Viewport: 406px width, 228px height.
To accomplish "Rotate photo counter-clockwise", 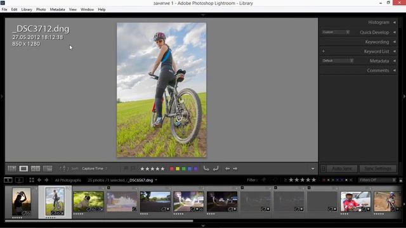I will (x=206, y=168).
